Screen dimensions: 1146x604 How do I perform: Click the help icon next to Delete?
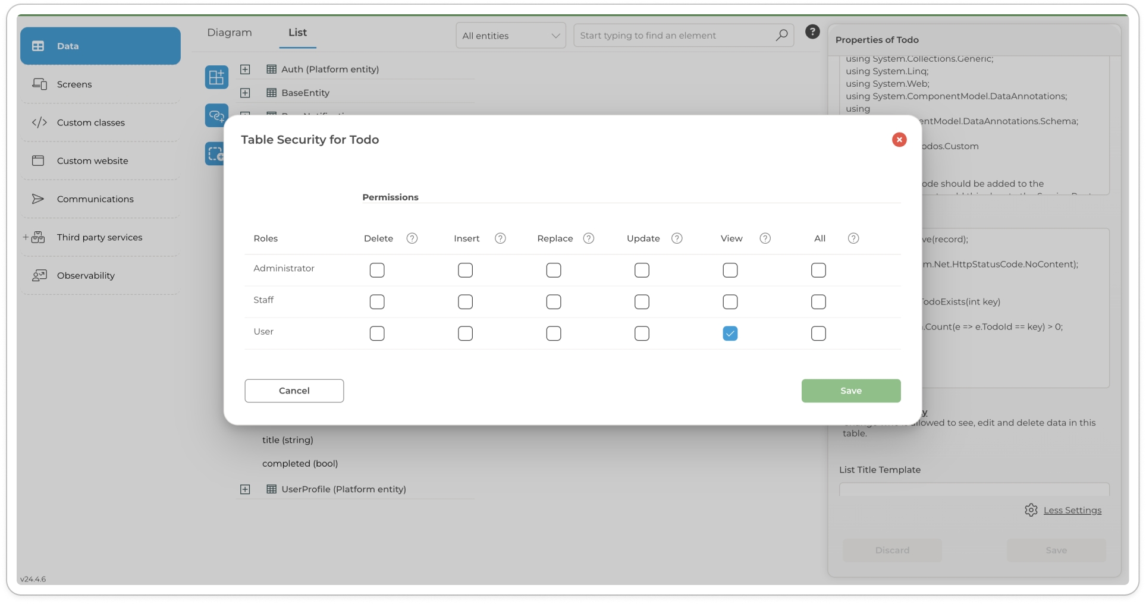tap(412, 238)
